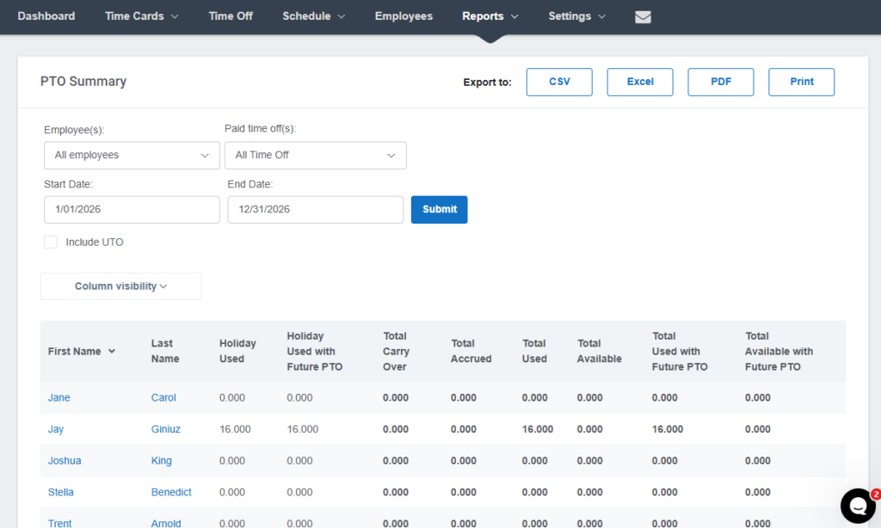Focus the Start Date field
Viewport: 881px width, 528px height.
tap(132, 210)
